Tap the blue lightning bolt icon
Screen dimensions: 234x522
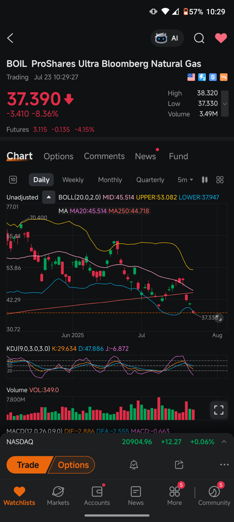[202, 77]
